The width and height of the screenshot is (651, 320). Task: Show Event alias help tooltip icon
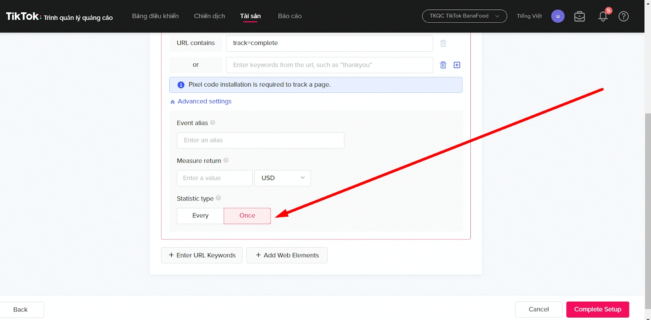click(x=212, y=122)
